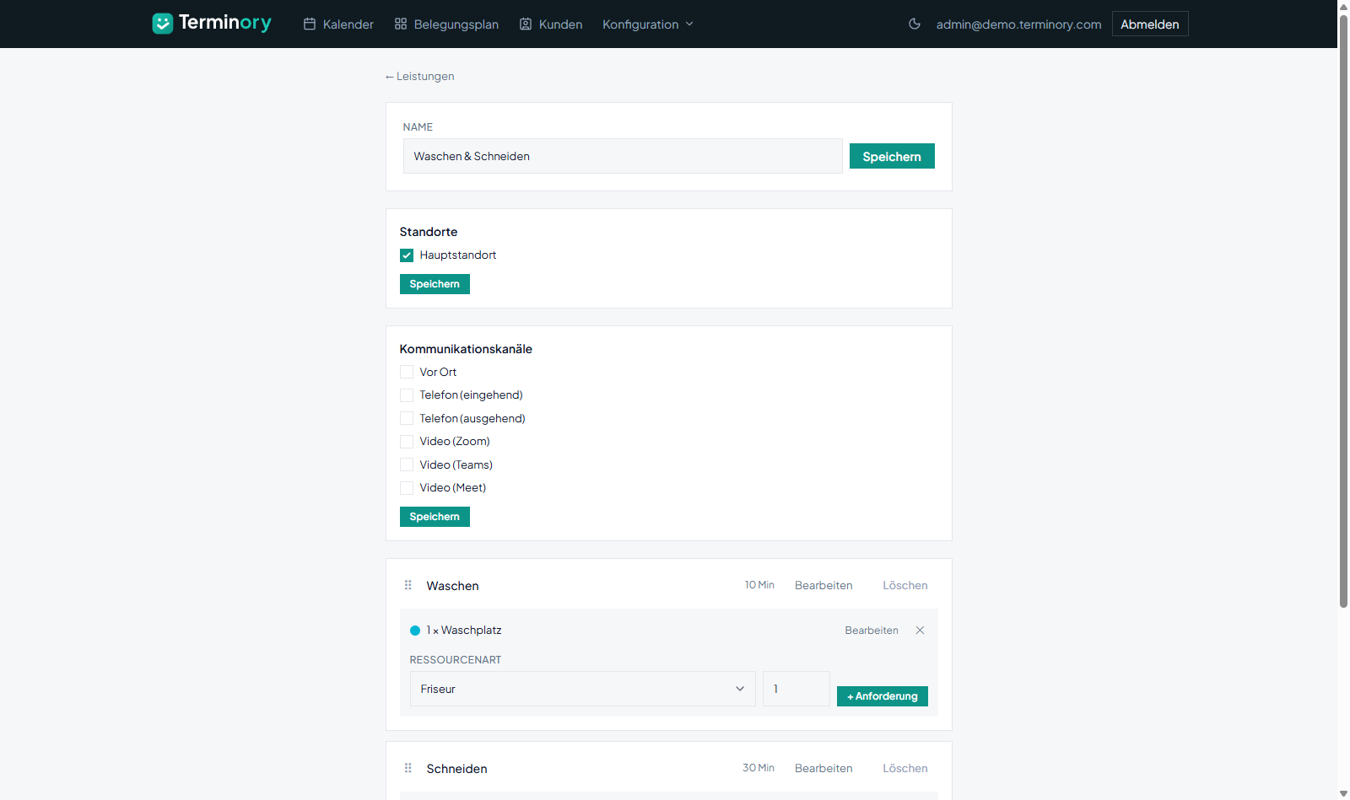Click the Waschen step title
Image resolution: width=1350 pixels, height=800 pixels.
(x=452, y=586)
